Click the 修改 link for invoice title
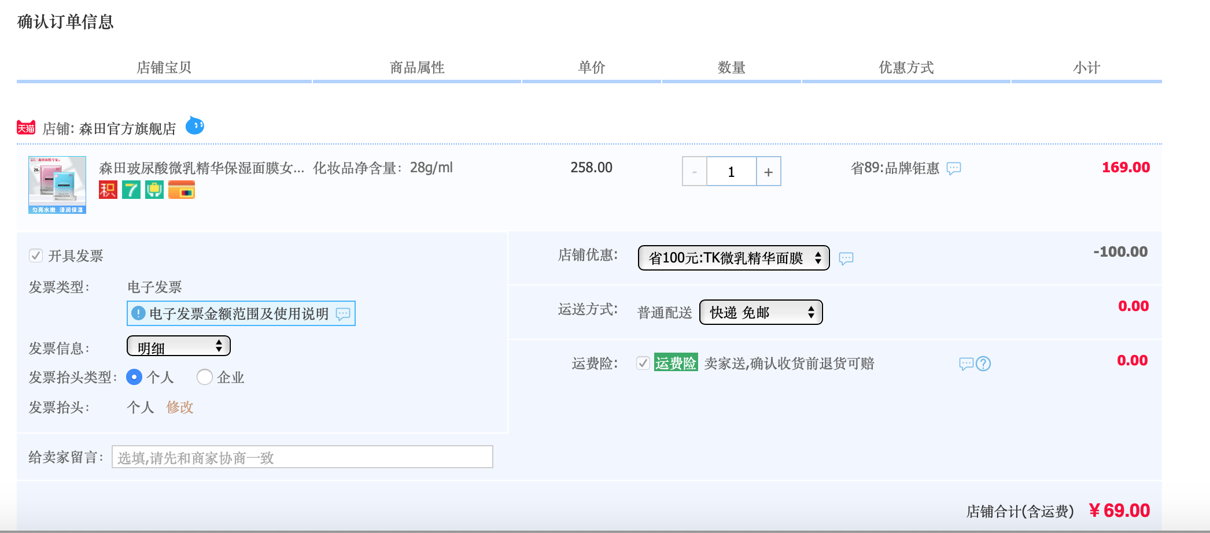Screen dimensions: 1210x533 point(180,408)
